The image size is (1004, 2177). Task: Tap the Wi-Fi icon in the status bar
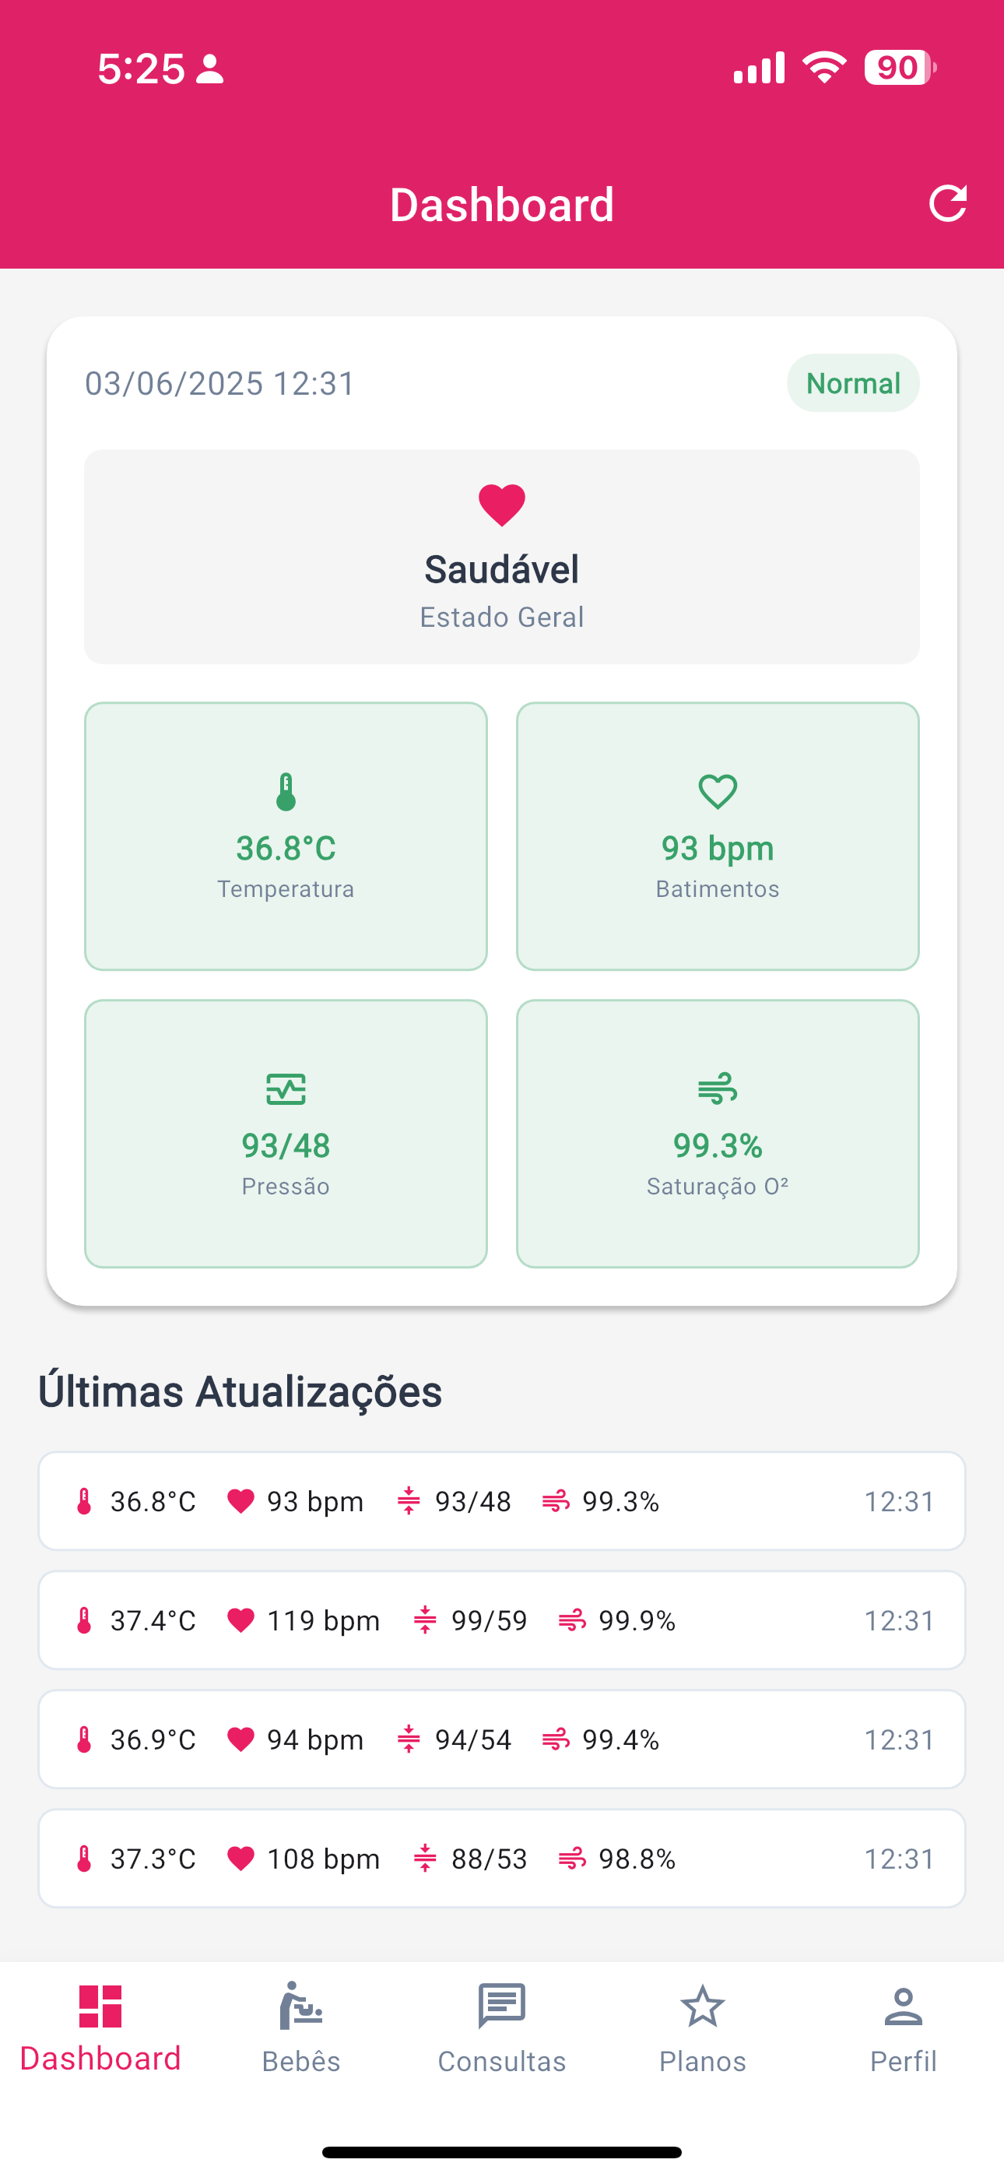824,67
